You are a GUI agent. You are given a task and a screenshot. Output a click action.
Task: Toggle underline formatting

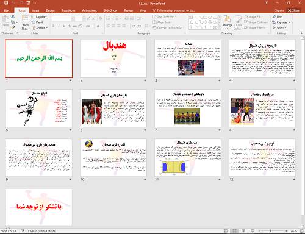click(x=64, y=26)
